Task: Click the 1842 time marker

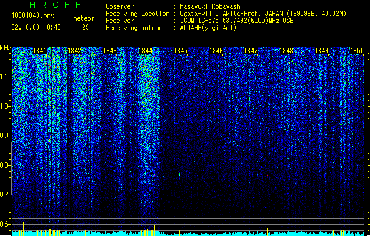Action: point(74,51)
